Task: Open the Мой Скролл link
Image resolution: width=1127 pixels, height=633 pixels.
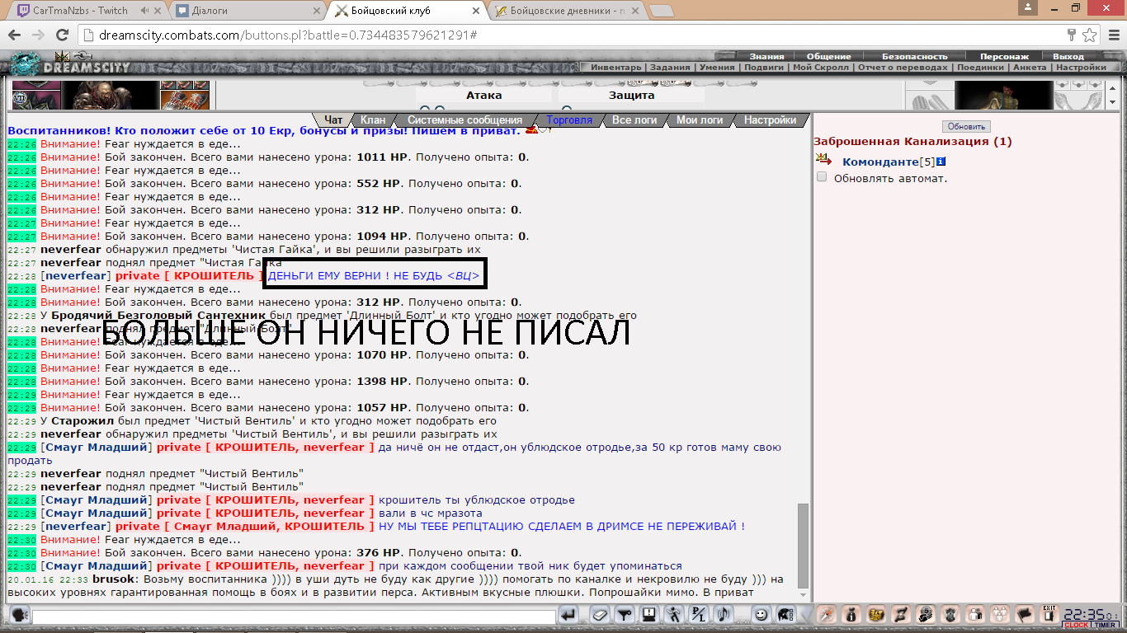Action: click(x=820, y=68)
